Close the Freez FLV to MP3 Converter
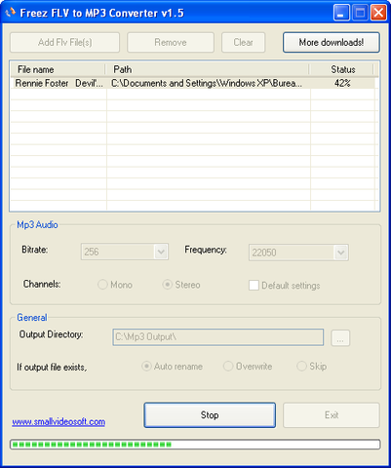This screenshot has height=468, width=391. click(x=378, y=13)
